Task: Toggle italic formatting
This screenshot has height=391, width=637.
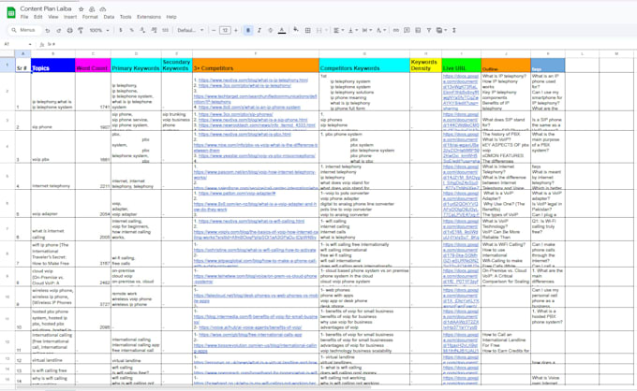Action: [x=259, y=31]
